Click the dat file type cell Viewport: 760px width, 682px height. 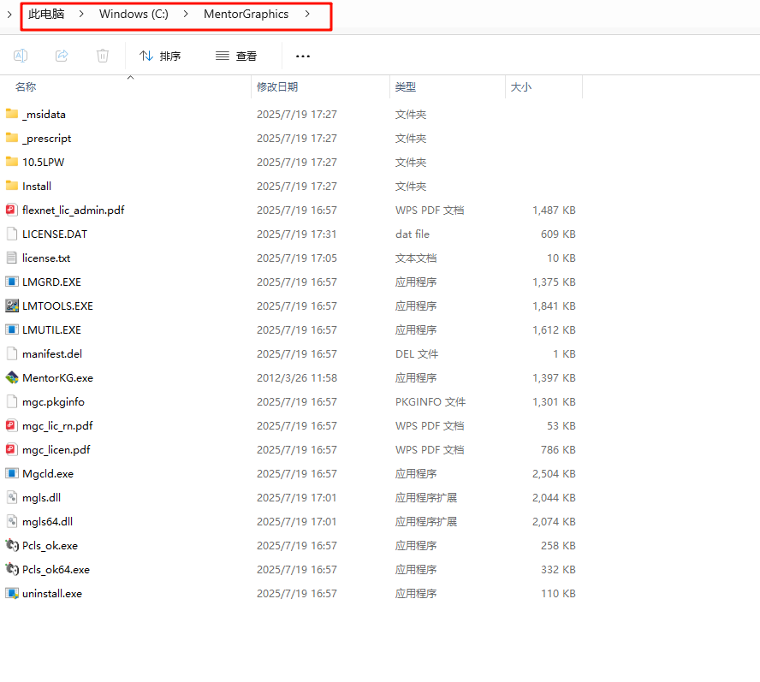tap(413, 234)
